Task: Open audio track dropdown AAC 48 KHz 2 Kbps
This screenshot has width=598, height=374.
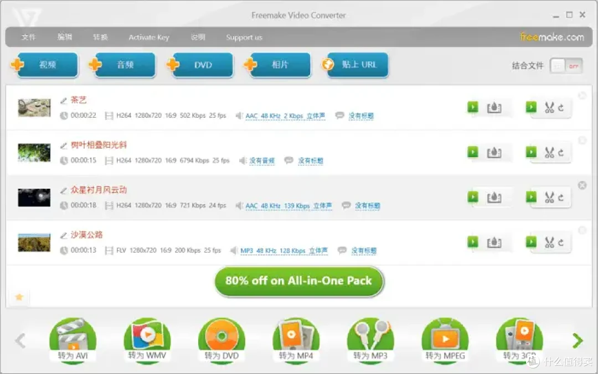Action: 285,116
